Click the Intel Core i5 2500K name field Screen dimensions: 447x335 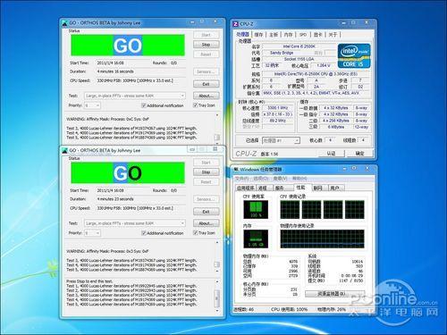tap(299, 46)
